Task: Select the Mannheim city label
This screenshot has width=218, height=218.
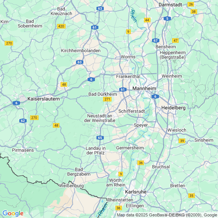Action: [x=144, y=88]
